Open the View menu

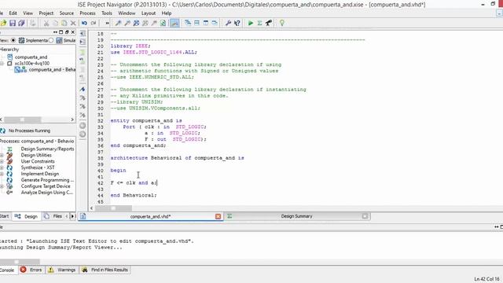click(28, 13)
